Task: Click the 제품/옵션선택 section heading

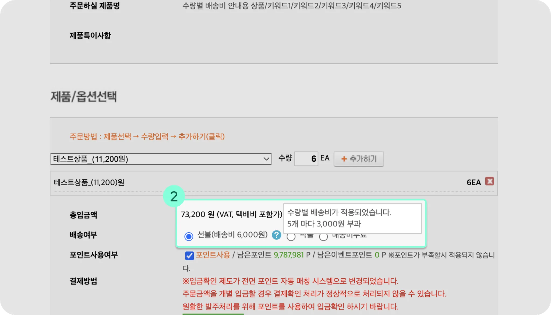Action: click(x=84, y=97)
